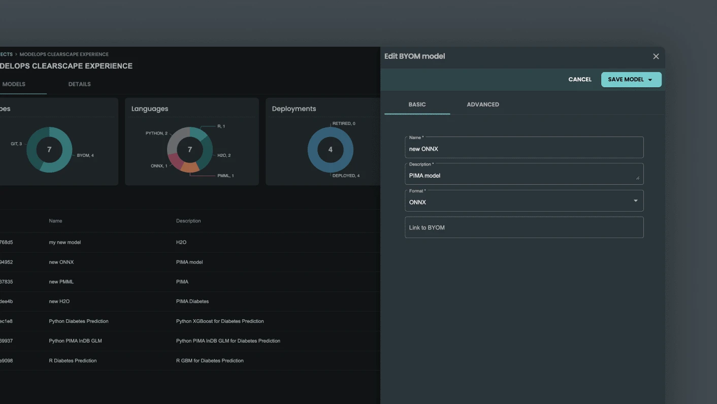Click the 'H2O' description cell

[181, 242]
